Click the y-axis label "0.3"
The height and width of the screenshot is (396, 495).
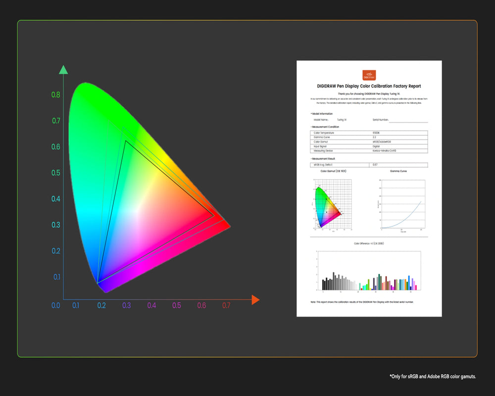point(56,225)
